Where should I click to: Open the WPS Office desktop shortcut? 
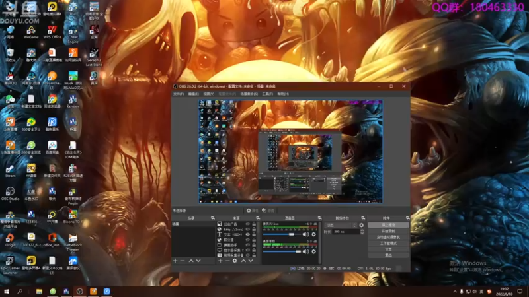[x=52, y=32]
